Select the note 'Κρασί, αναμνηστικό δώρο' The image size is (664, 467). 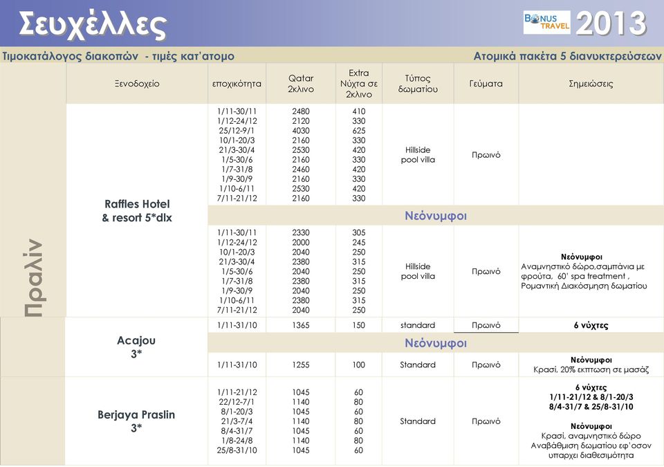591,436
